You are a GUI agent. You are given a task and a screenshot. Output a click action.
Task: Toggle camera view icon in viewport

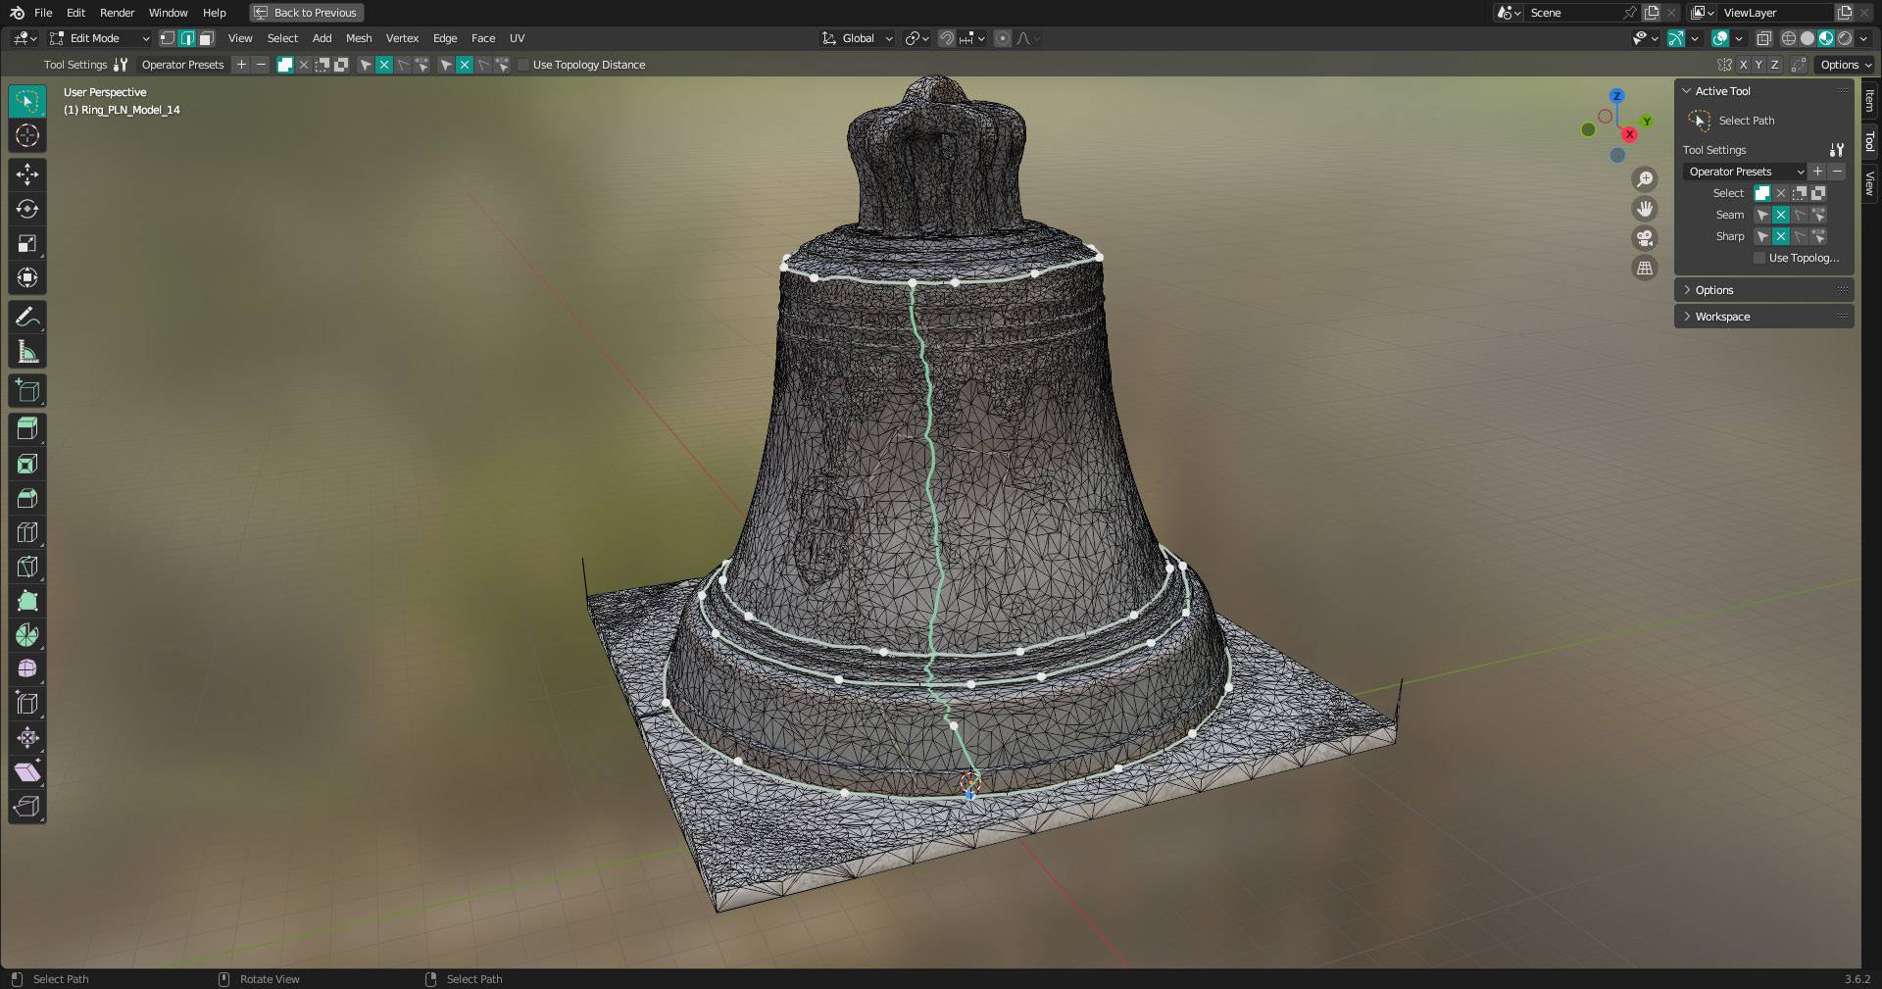click(x=1645, y=238)
